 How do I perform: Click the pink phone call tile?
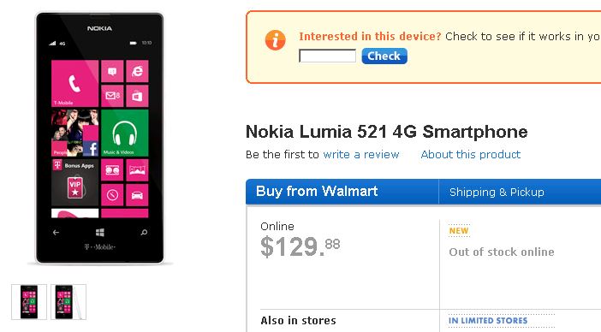click(x=74, y=83)
